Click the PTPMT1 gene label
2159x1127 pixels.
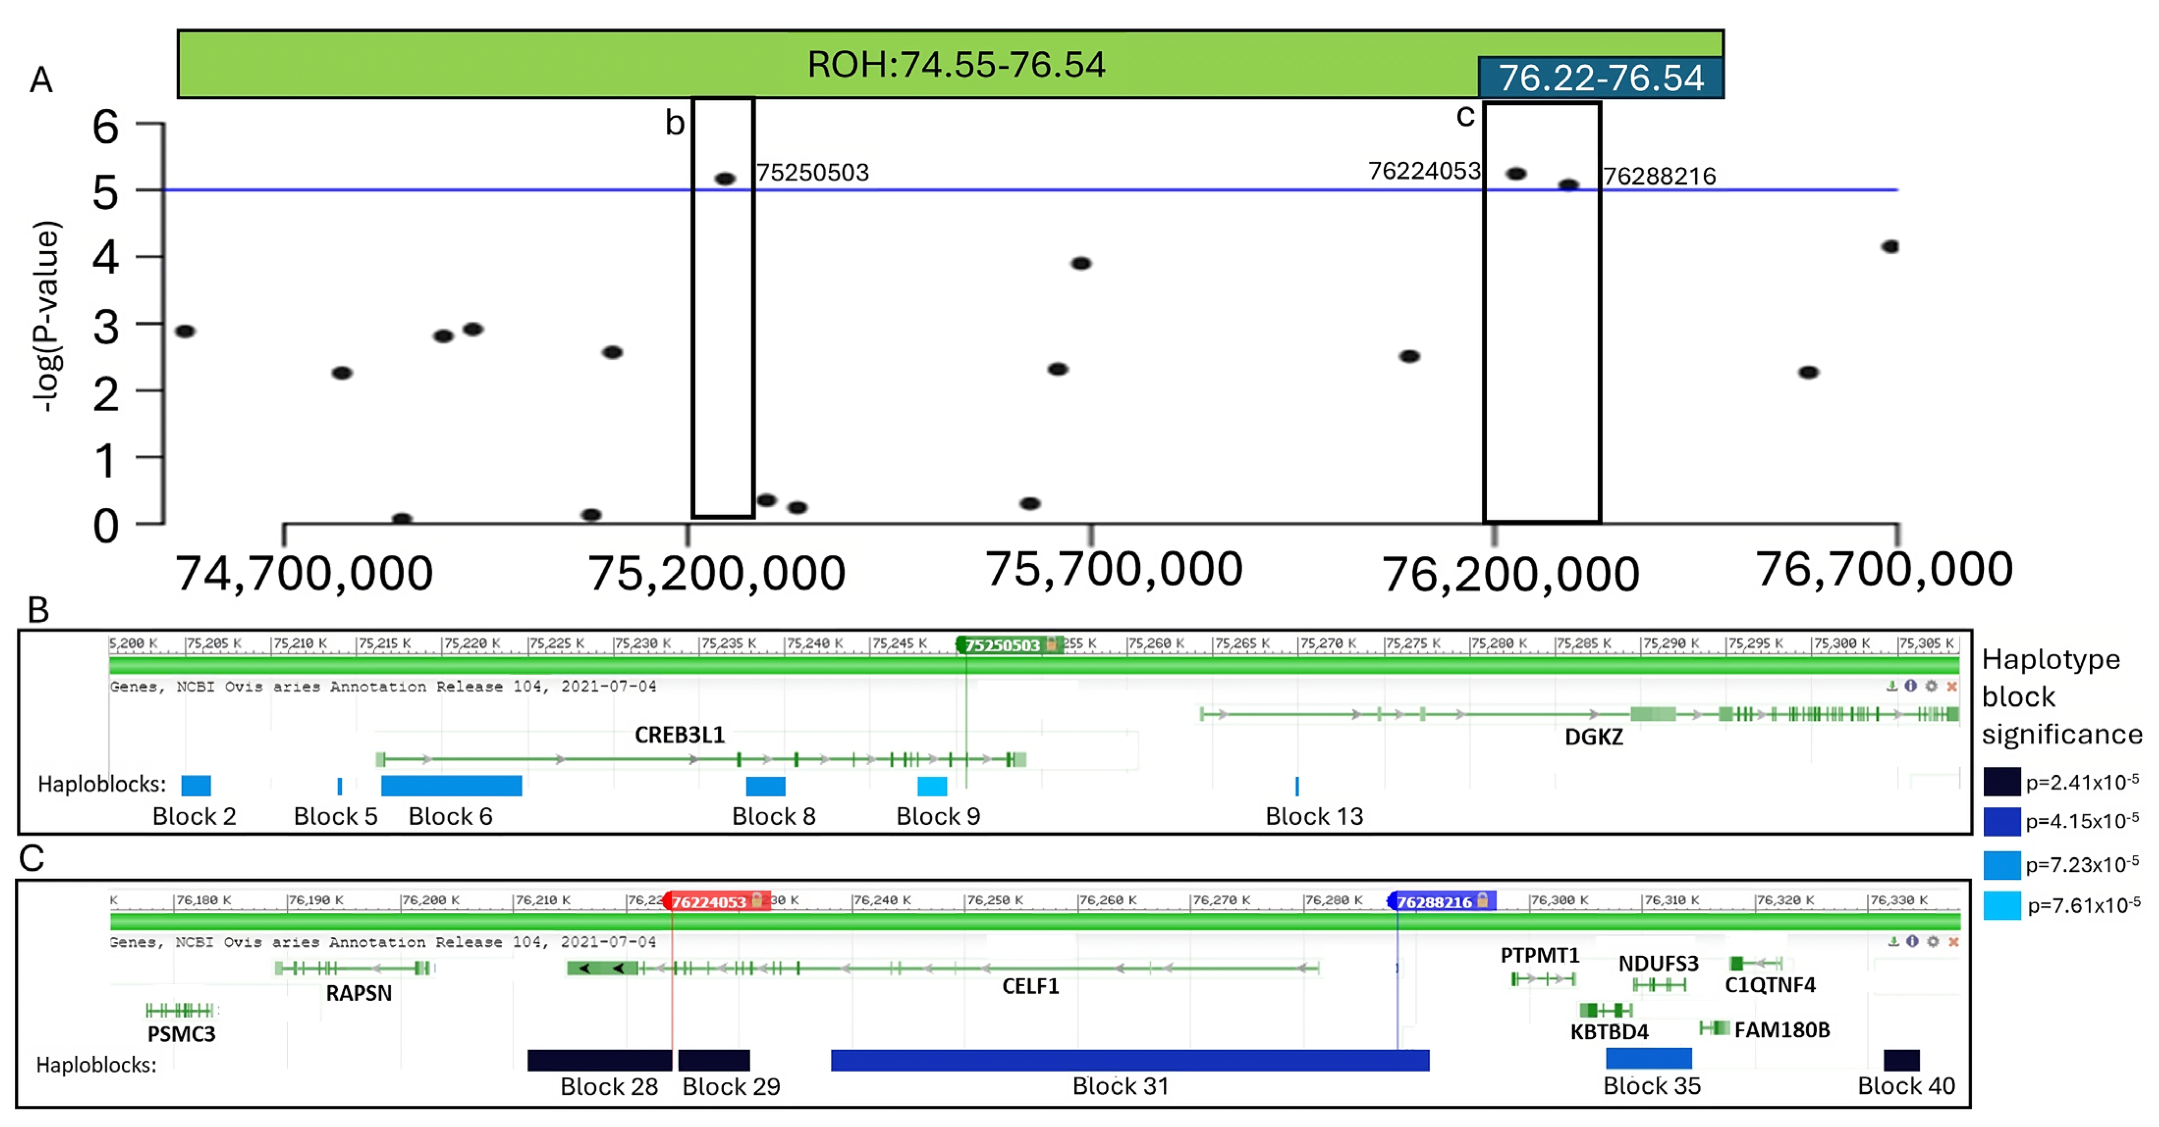point(1540,955)
